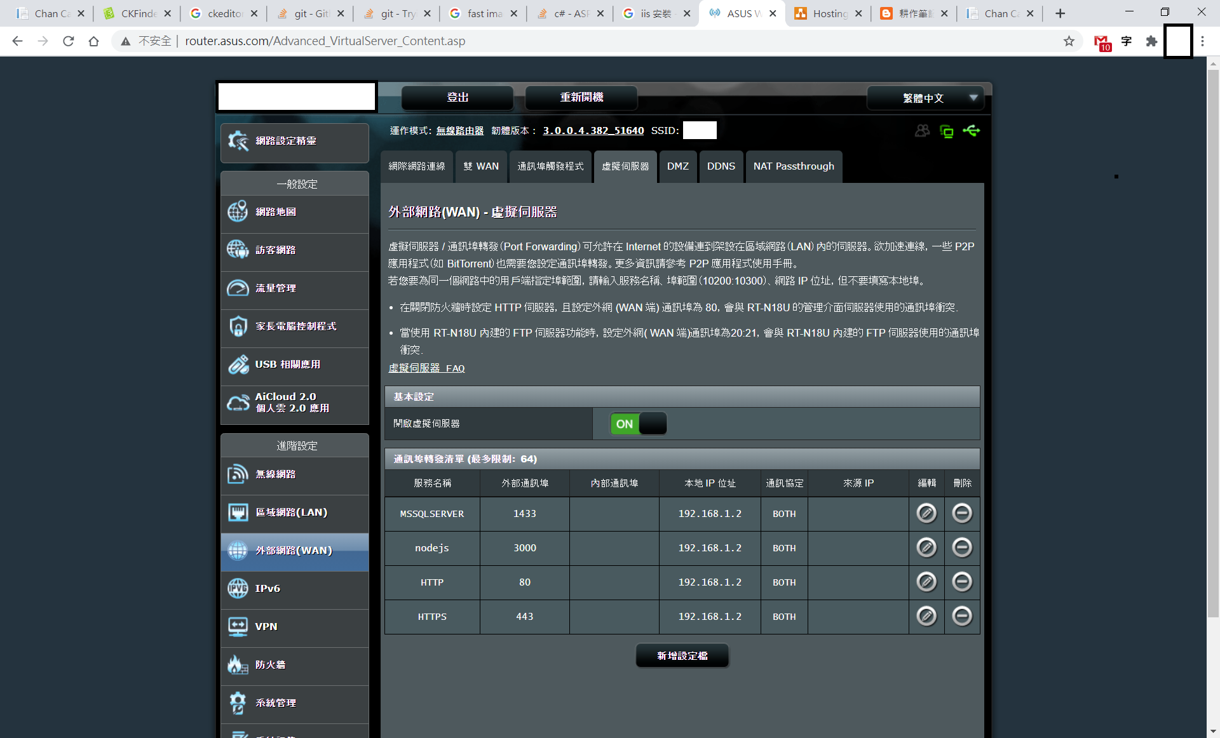This screenshot has height=738, width=1220.
Task: Close the ASUS router browser tab
Action: tap(773, 13)
